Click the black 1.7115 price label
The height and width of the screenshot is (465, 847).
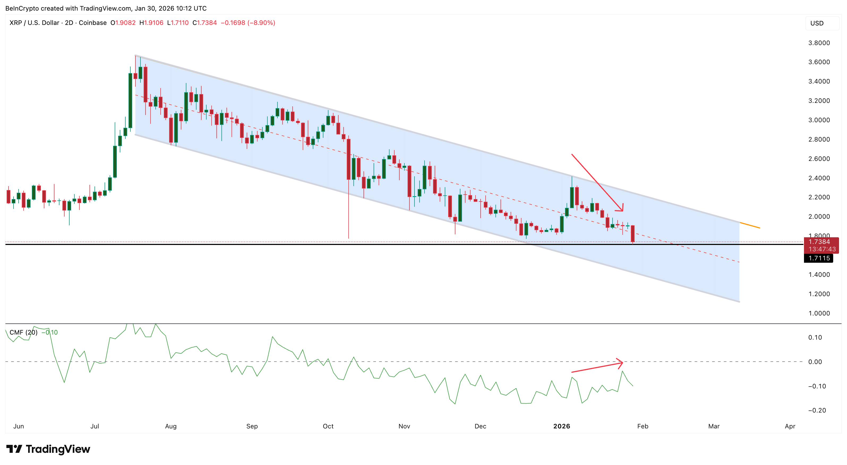(x=818, y=258)
